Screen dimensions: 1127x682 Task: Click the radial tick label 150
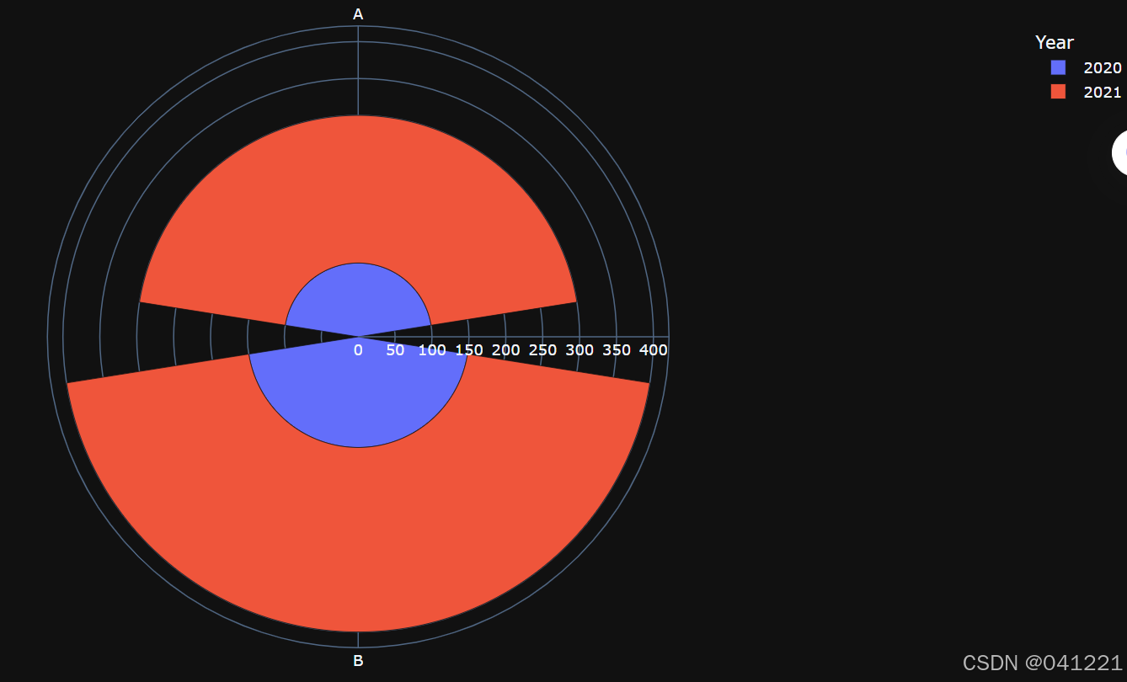[469, 349]
